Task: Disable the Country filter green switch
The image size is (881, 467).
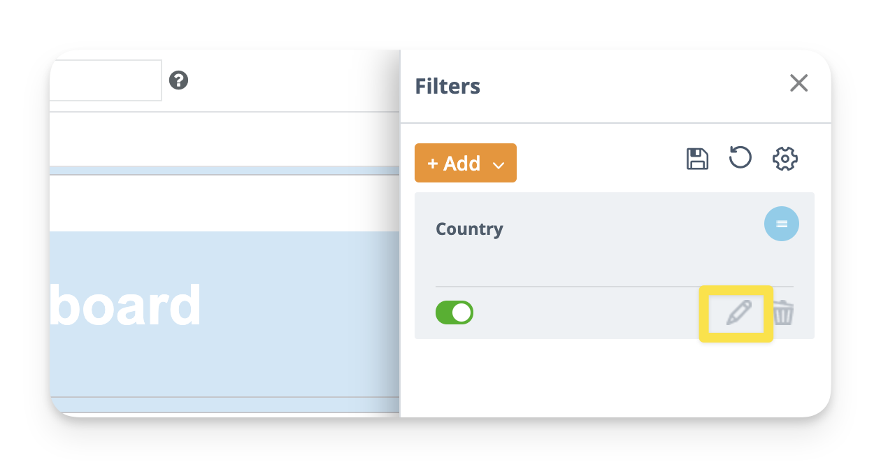Action: [454, 312]
